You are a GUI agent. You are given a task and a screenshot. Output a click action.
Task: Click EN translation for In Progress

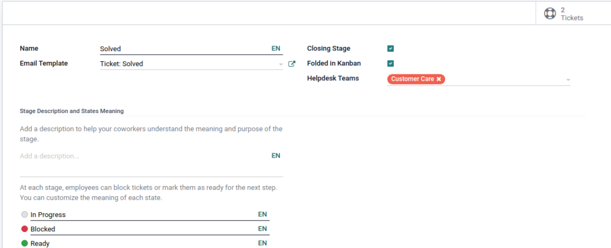pyautogui.click(x=263, y=214)
